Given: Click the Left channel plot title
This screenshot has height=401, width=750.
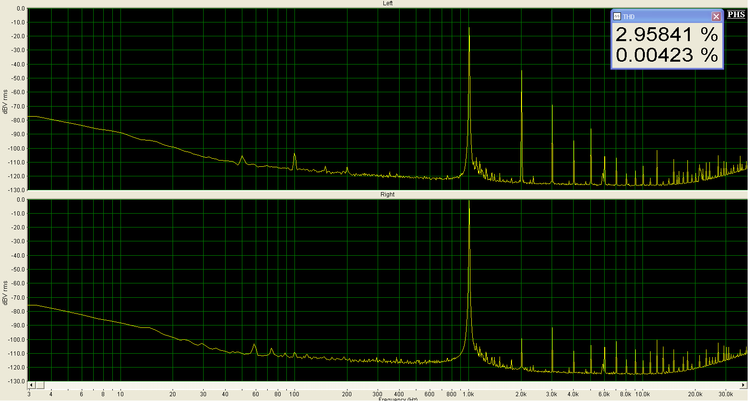Looking at the screenshot, I should click(x=388, y=3).
